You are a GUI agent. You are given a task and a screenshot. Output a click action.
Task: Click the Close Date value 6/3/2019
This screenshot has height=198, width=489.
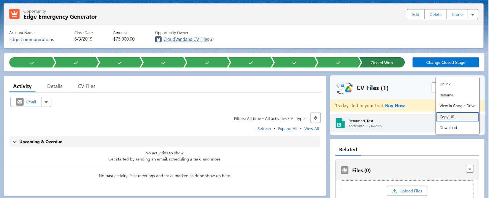[x=83, y=39]
